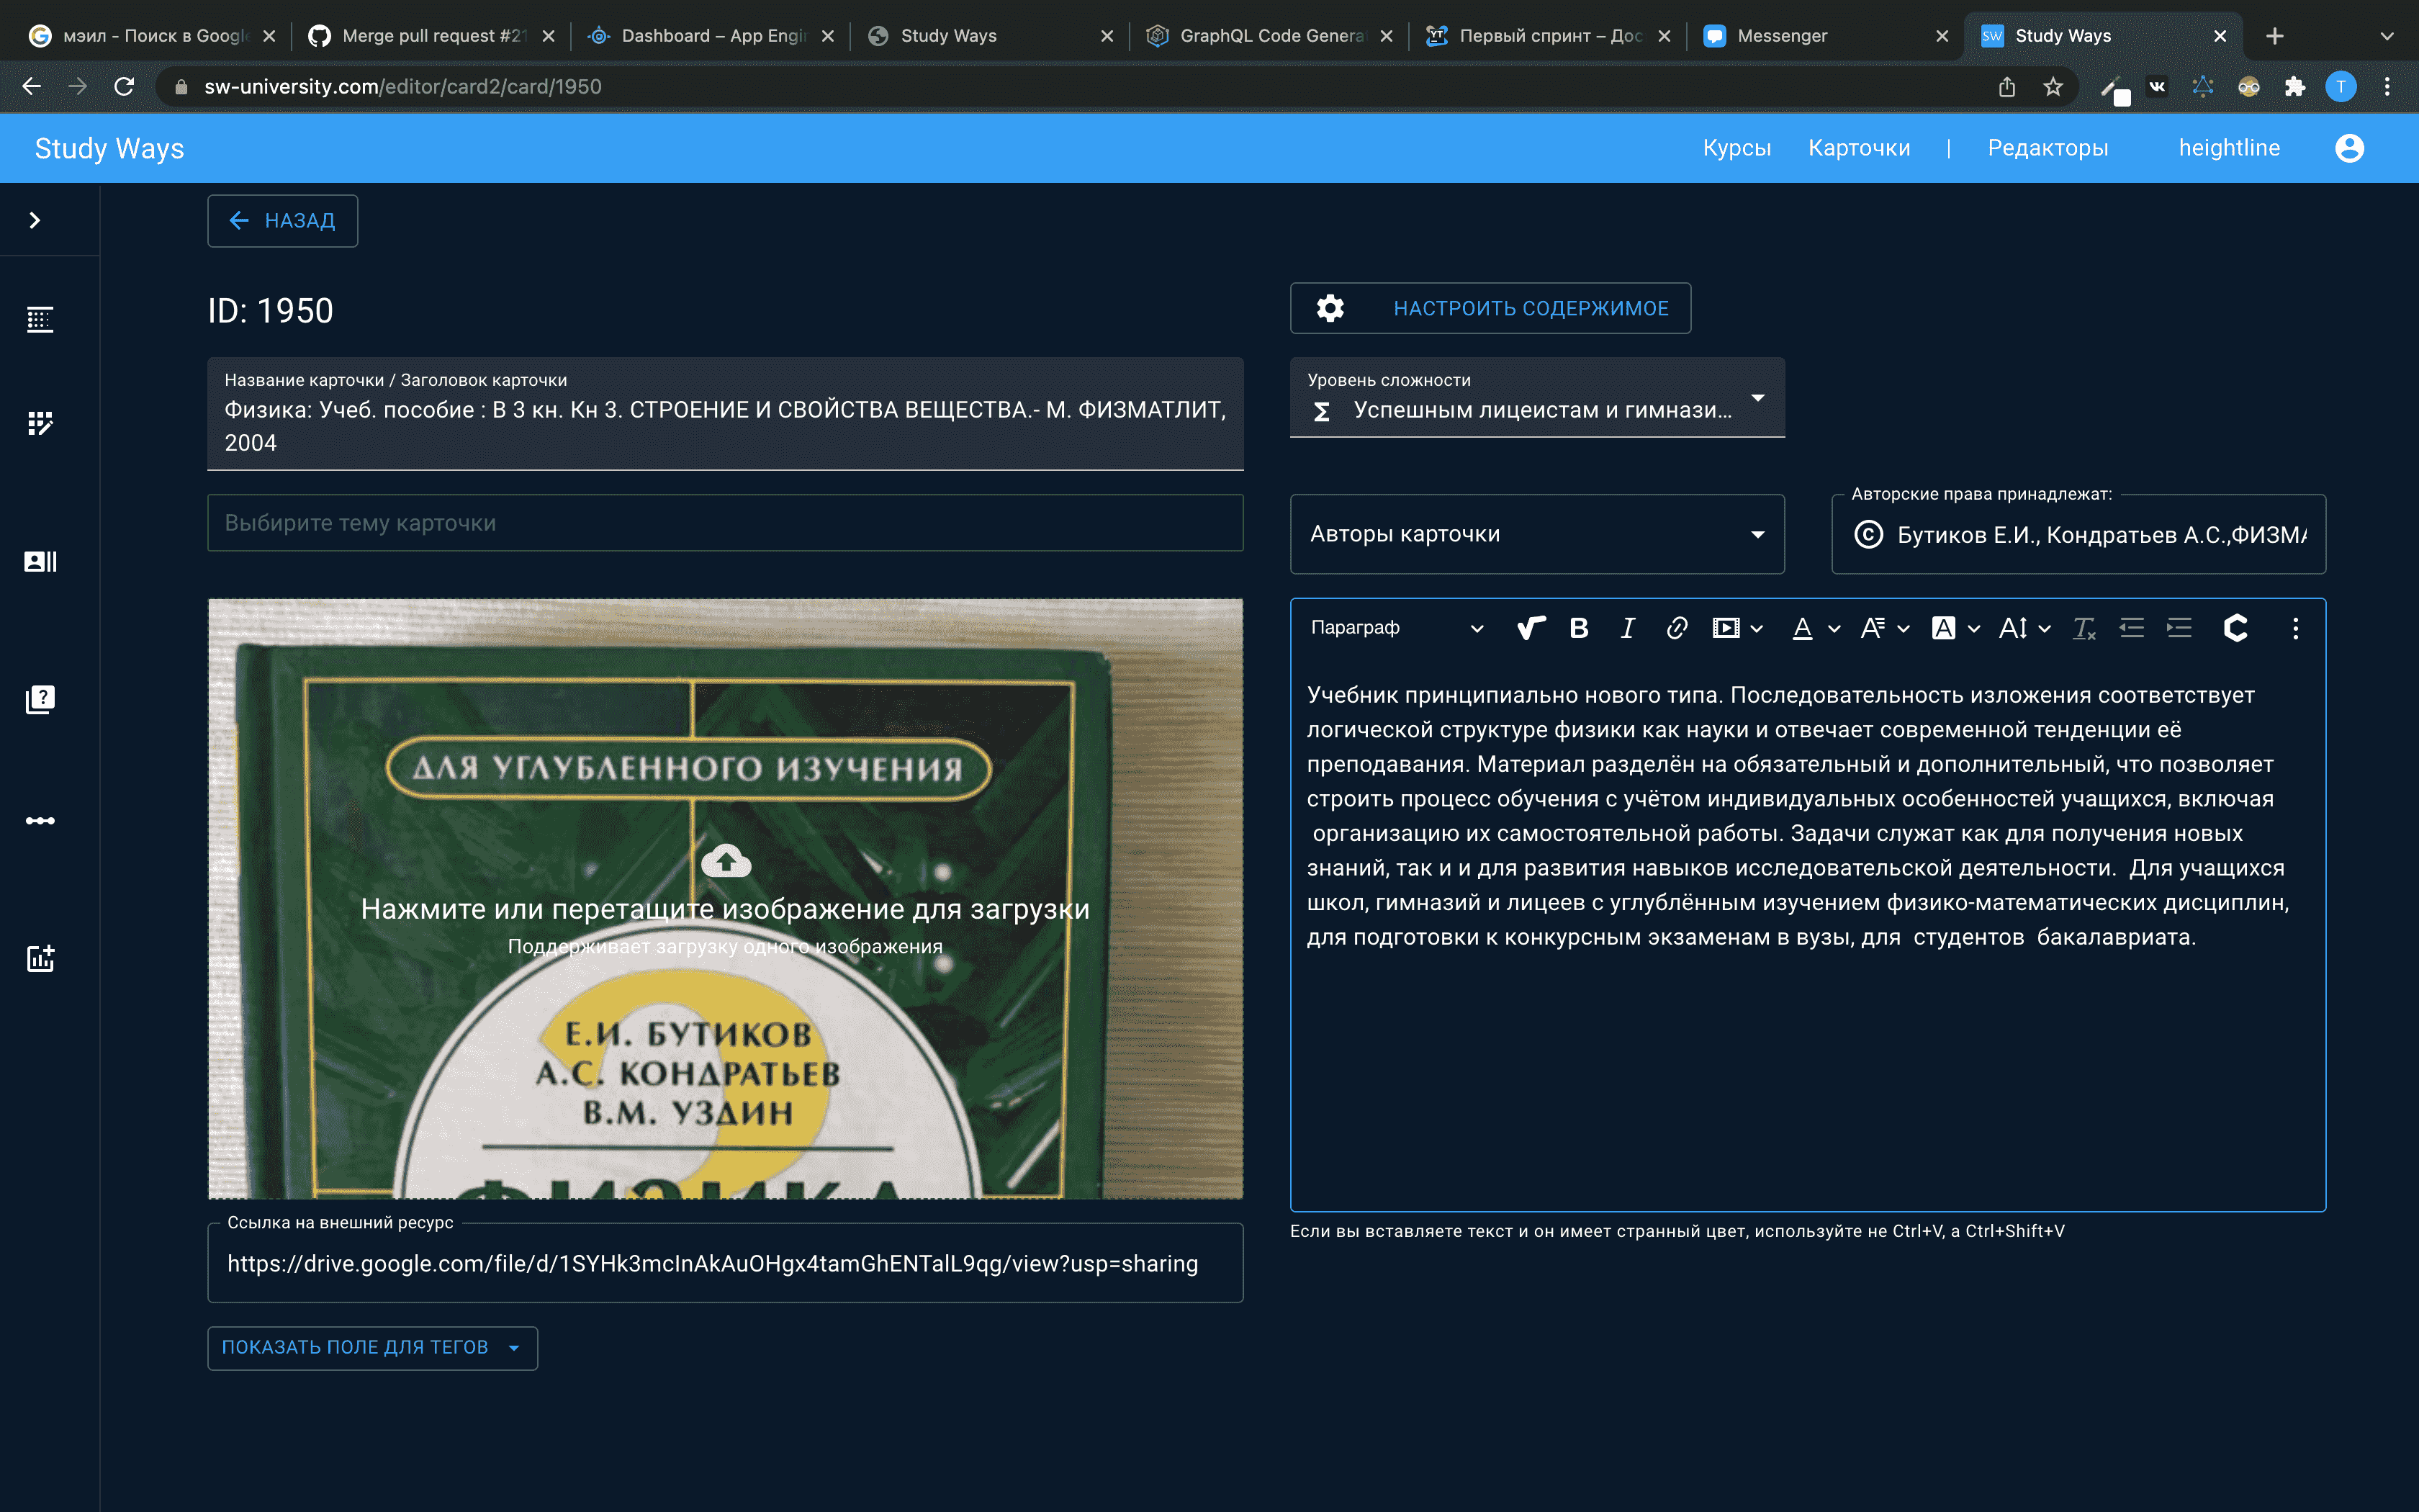Toggle bold formatting
This screenshot has width=2419, height=1512.
1580,628
